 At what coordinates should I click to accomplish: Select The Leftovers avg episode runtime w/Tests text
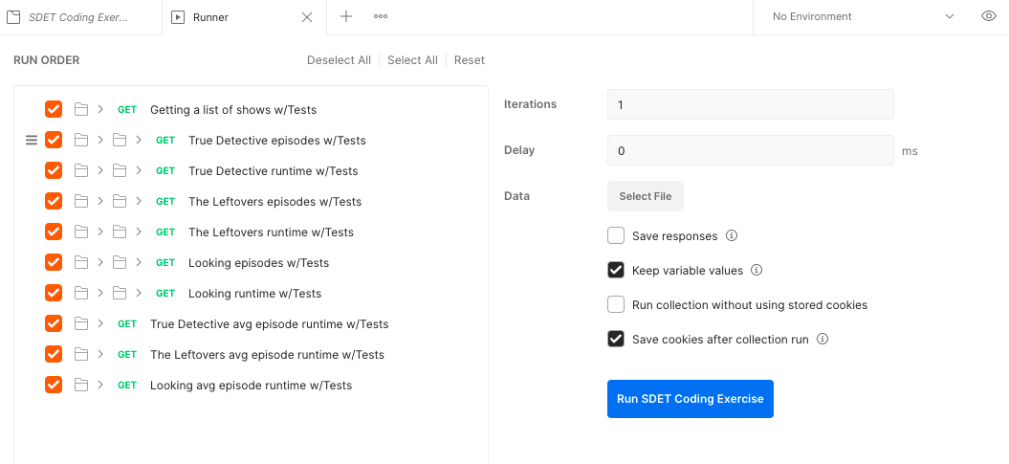click(267, 355)
